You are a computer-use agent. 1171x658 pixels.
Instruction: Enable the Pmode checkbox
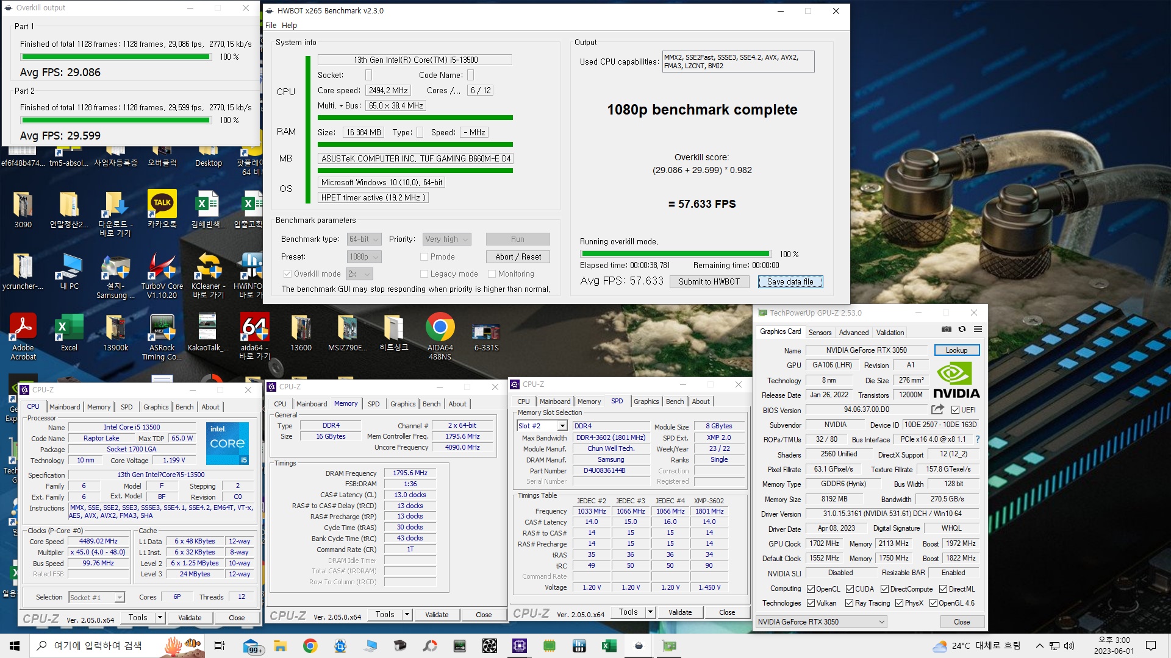tap(424, 257)
